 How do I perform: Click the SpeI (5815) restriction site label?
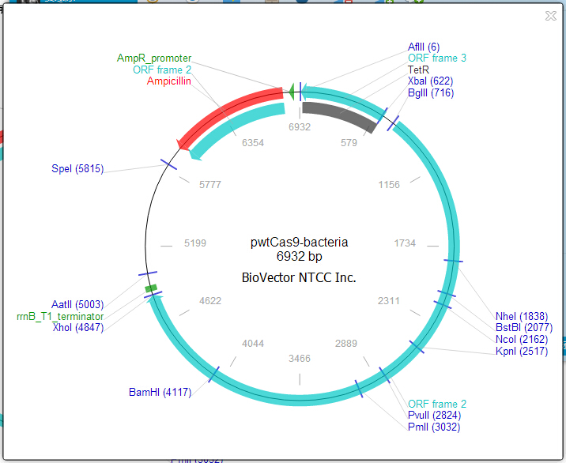[x=77, y=170]
